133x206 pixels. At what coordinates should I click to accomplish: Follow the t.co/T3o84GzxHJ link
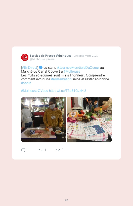coord(67,91)
